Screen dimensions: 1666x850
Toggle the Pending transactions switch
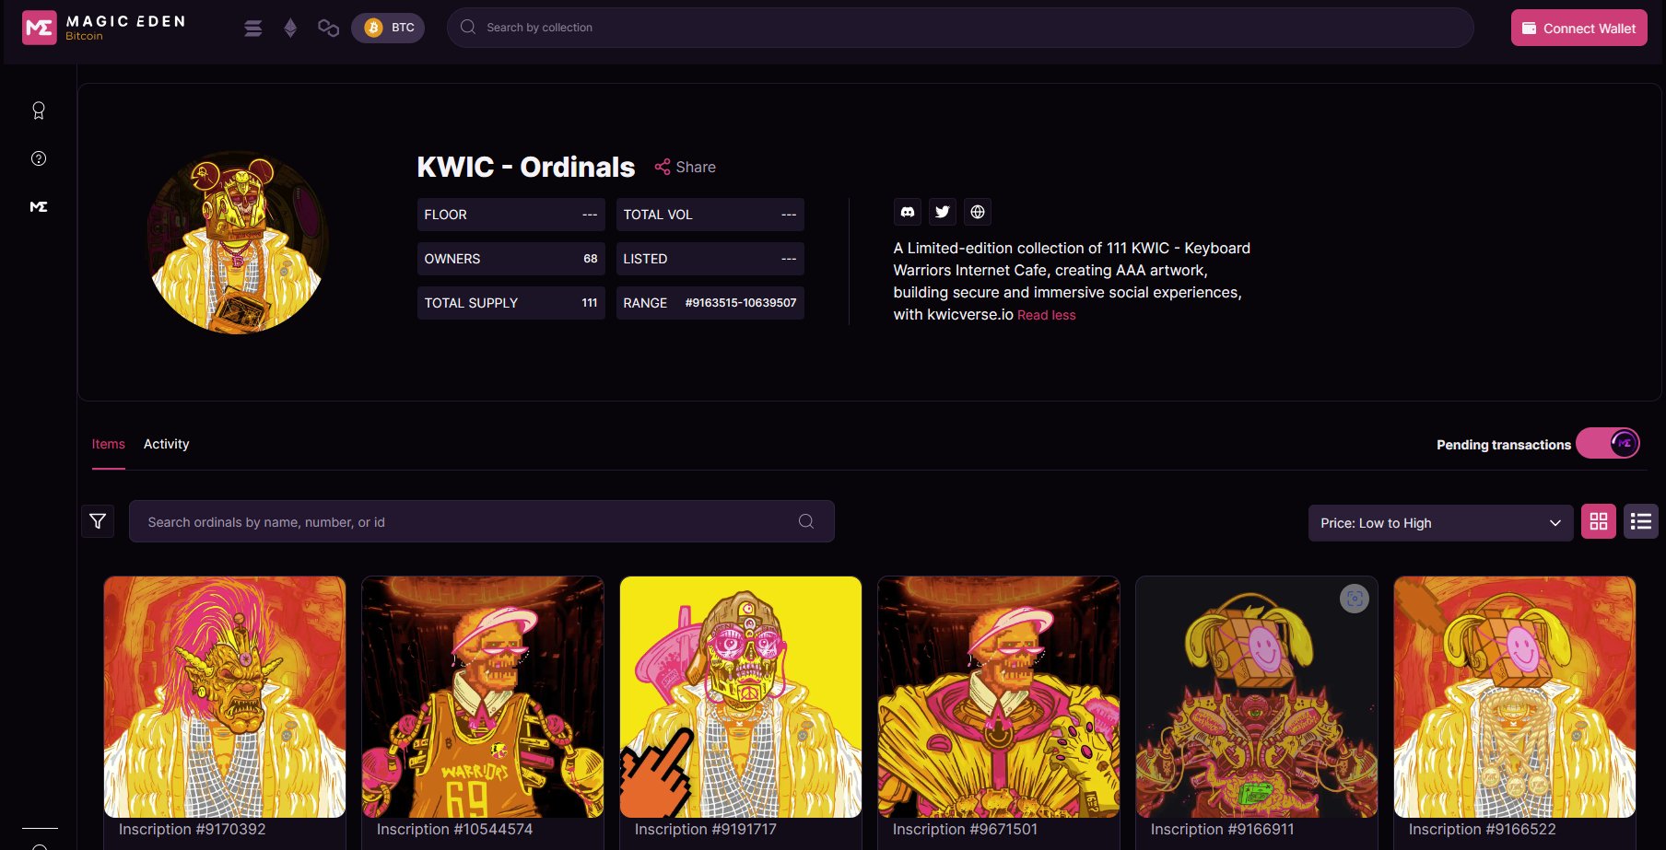tap(1608, 444)
